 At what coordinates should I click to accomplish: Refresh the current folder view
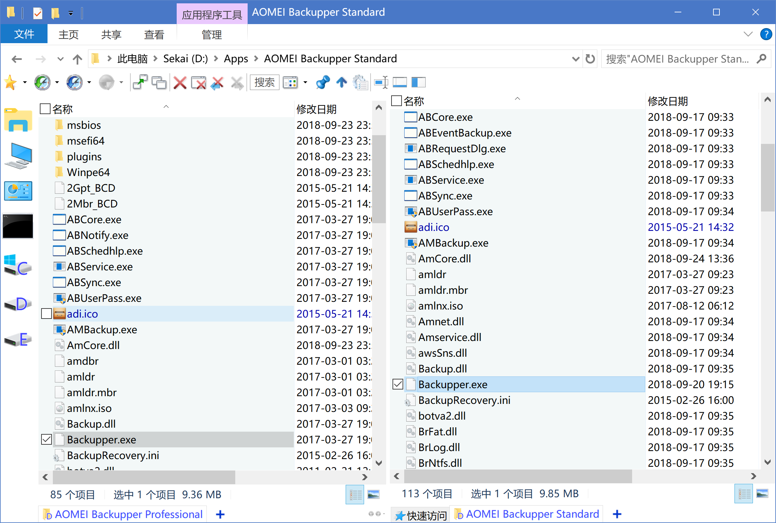pyautogui.click(x=590, y=59)
